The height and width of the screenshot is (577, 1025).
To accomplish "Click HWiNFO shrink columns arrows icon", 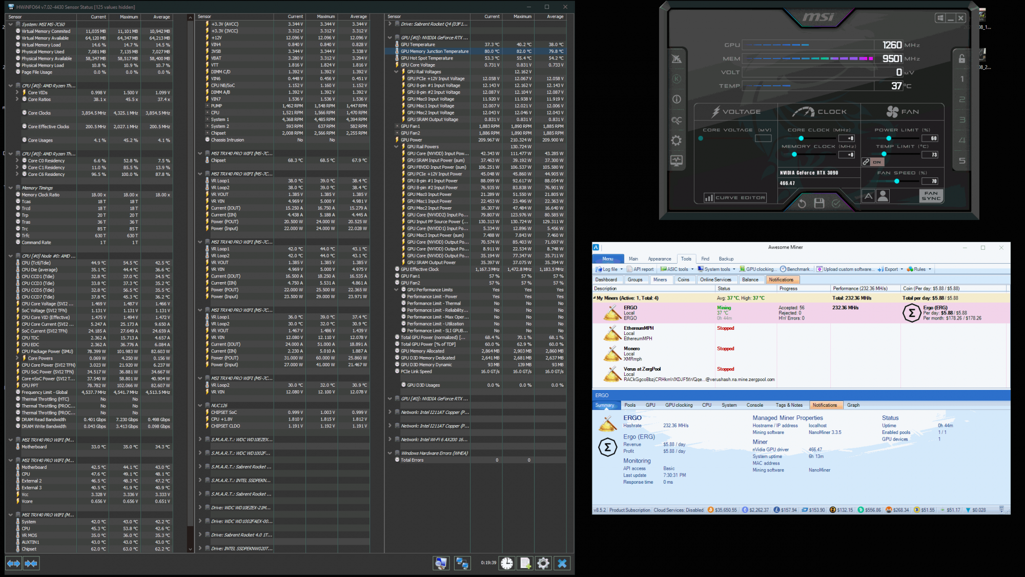I will tap(31, 563).
